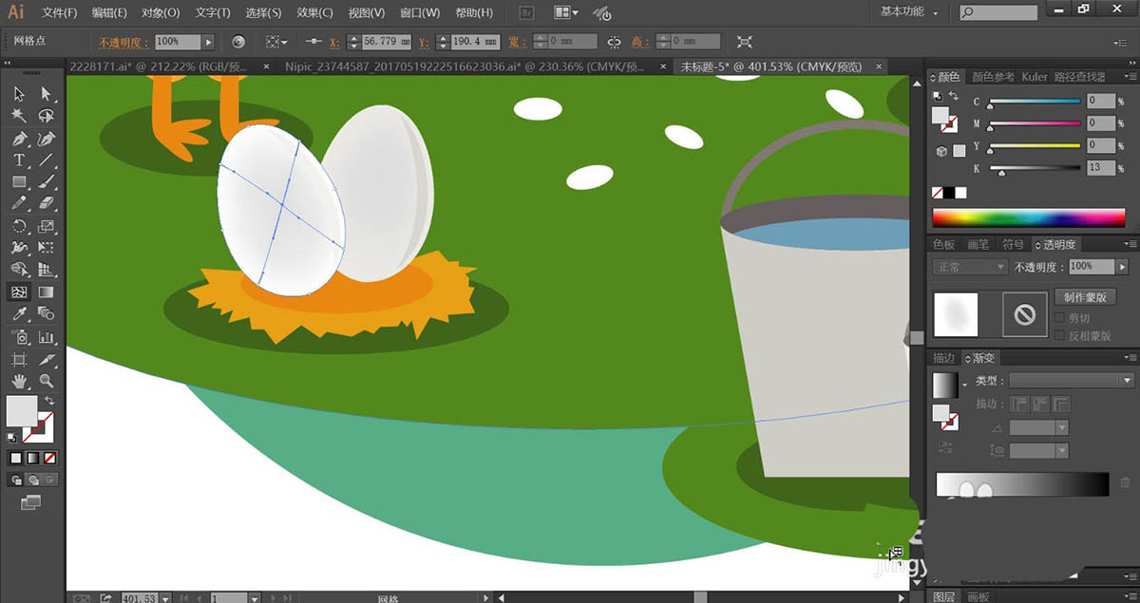The height and width of the screenshot is (603, 1140).
Task: Select the Type tool
Action: point(19,160)
